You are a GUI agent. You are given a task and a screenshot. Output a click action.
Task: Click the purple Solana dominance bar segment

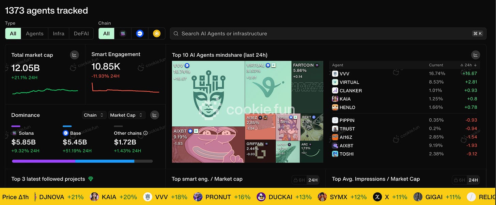(43, 161)
